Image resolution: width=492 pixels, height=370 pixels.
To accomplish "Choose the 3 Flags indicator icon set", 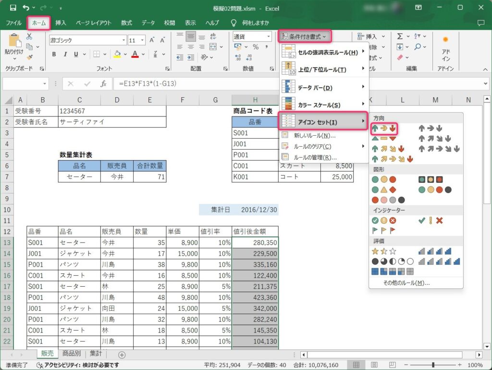I will click(383, 230).
